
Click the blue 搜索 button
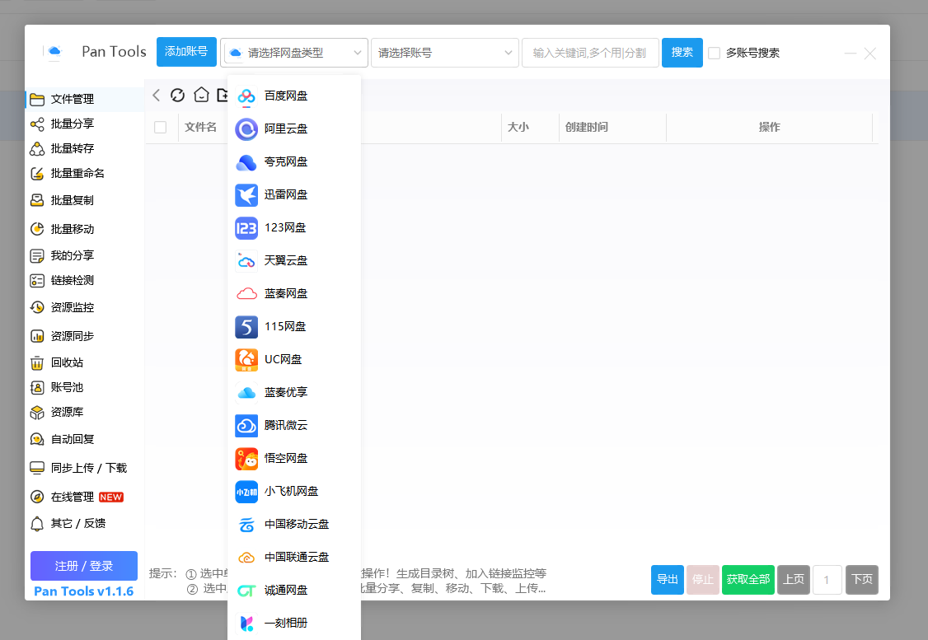pos(682,53)
